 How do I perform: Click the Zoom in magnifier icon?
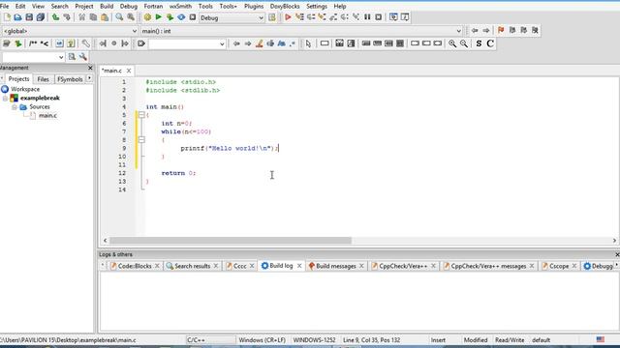pos(452,43)
